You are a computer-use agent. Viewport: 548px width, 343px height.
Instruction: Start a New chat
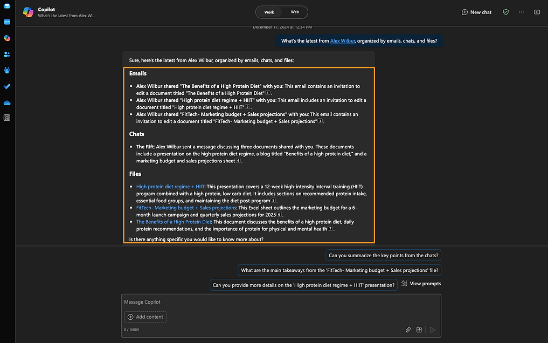tap(477, 12)
